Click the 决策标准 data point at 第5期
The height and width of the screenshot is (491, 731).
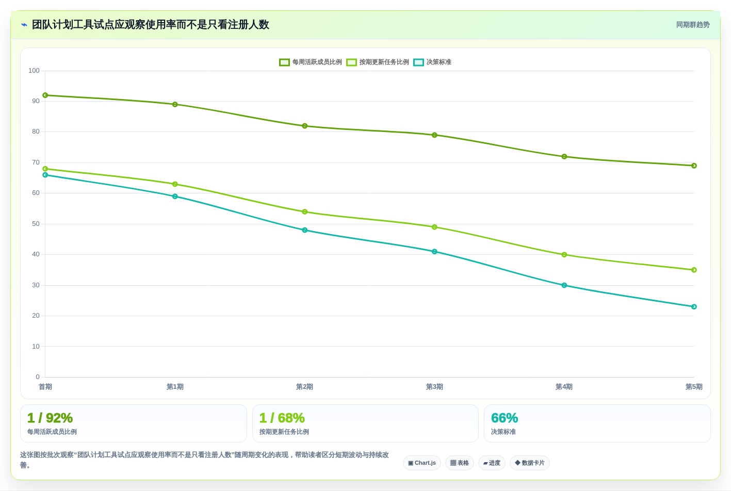coord(694,307)
